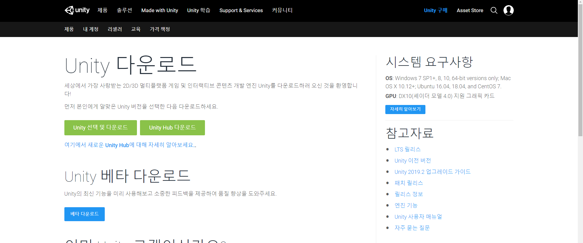Click the Unity logo
The height and width of the screenshot is (243, 583).
coord(77,10)
